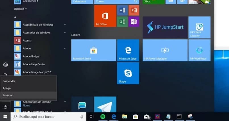Open Mail with 12 badge in taskbar
229x121 pixels.
[147, 117]
